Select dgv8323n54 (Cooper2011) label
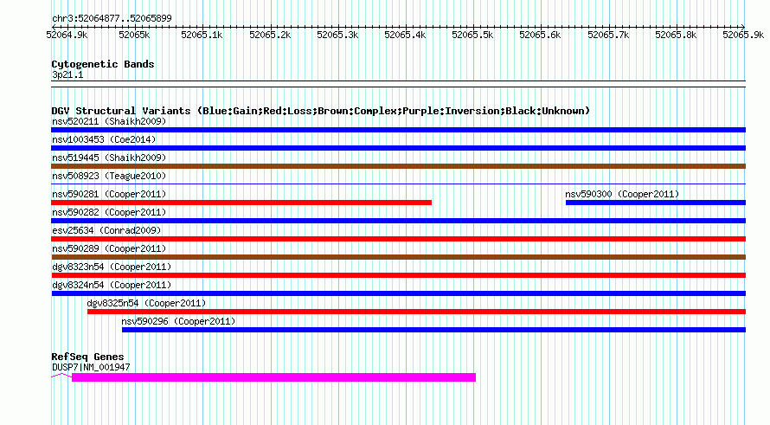Image resolution: width=770 pixels, height=425 pixels. (x=112, y=267)
